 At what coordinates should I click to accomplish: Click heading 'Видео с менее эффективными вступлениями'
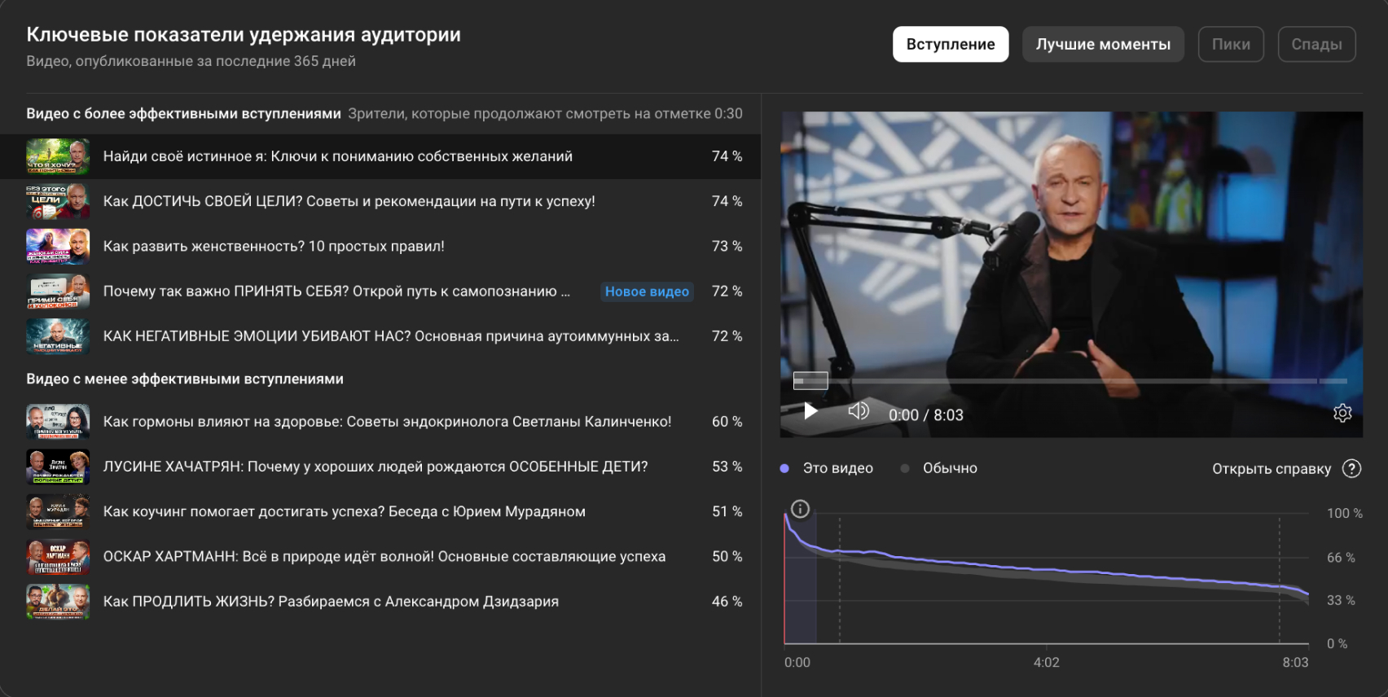[185, 379]
